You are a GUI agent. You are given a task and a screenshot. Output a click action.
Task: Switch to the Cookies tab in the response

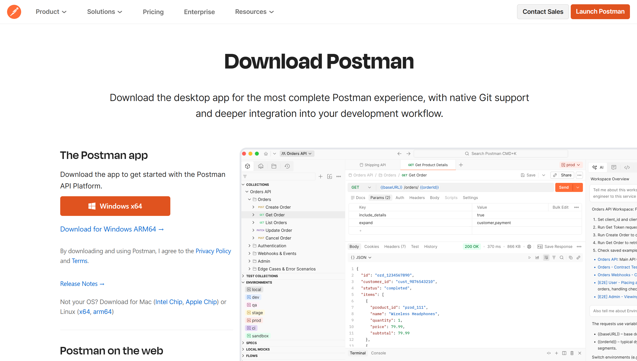point(372,246)
